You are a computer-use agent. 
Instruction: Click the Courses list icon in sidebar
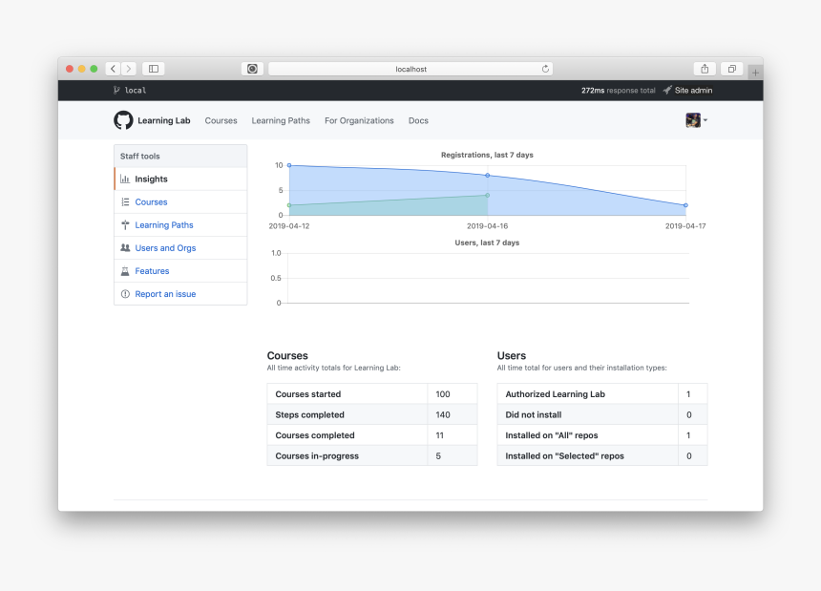(125, 202)
